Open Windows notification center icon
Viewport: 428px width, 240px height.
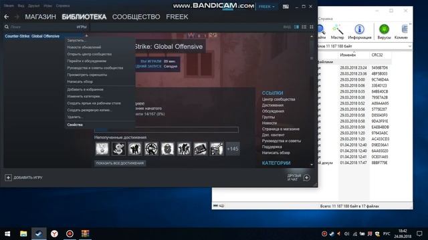click(x=419, y=234)
